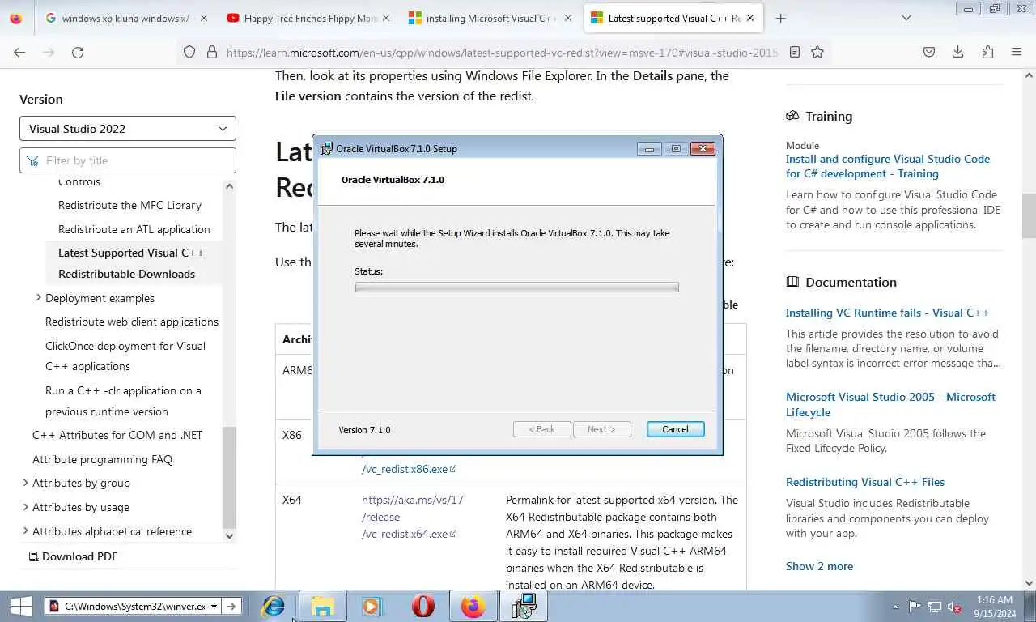The image size is (1036, 622).
Task: Click the Firefox forward arrow
Action: [49, 52]
